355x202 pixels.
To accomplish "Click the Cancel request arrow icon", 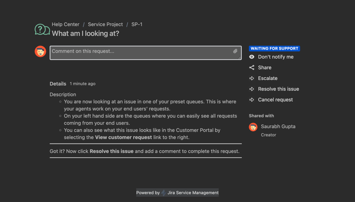I will point(252,99).
